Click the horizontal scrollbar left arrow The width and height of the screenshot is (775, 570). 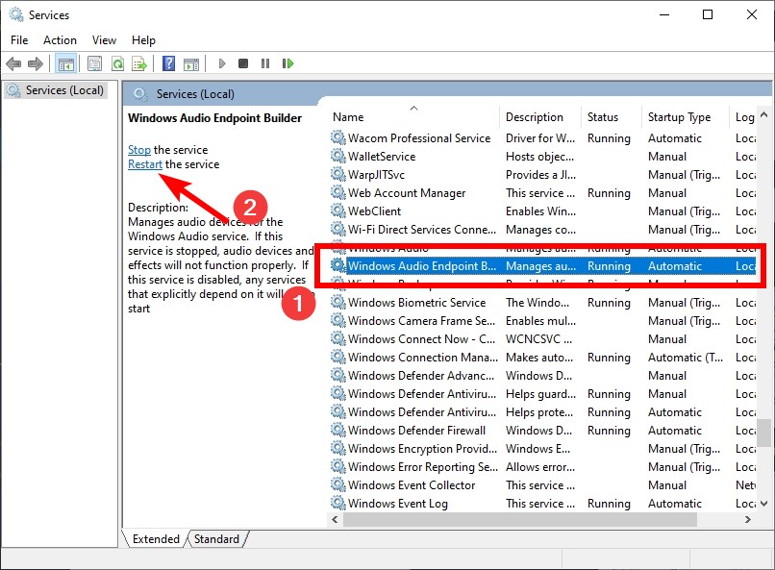pos(336,519)
